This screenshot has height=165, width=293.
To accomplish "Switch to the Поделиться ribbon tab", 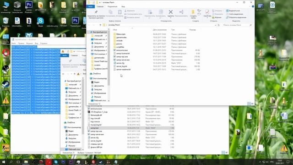I will coord(112,6).
